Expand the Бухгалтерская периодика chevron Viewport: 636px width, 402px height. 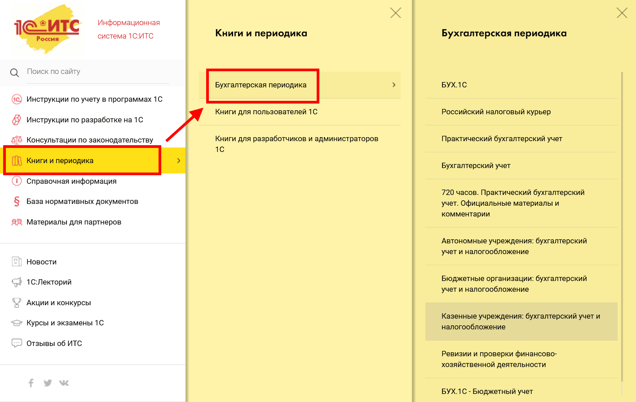pyautogui.click(x=394, y=85)
